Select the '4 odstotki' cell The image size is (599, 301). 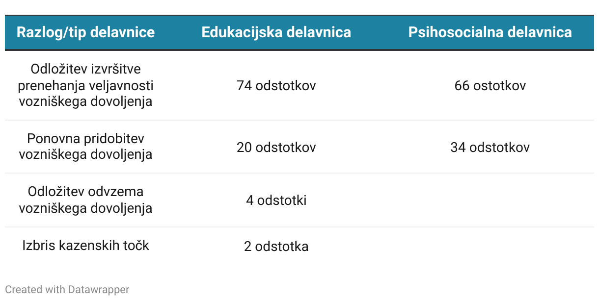pos(276,200)
